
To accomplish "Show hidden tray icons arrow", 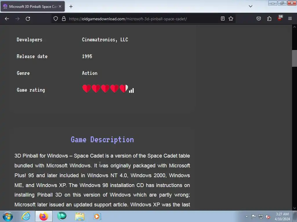I will click(247, 217).
